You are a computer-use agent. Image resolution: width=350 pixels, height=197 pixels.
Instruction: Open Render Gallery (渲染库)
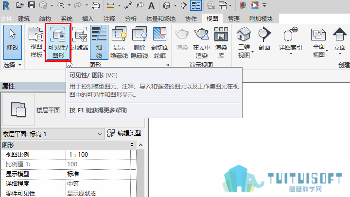221,42
